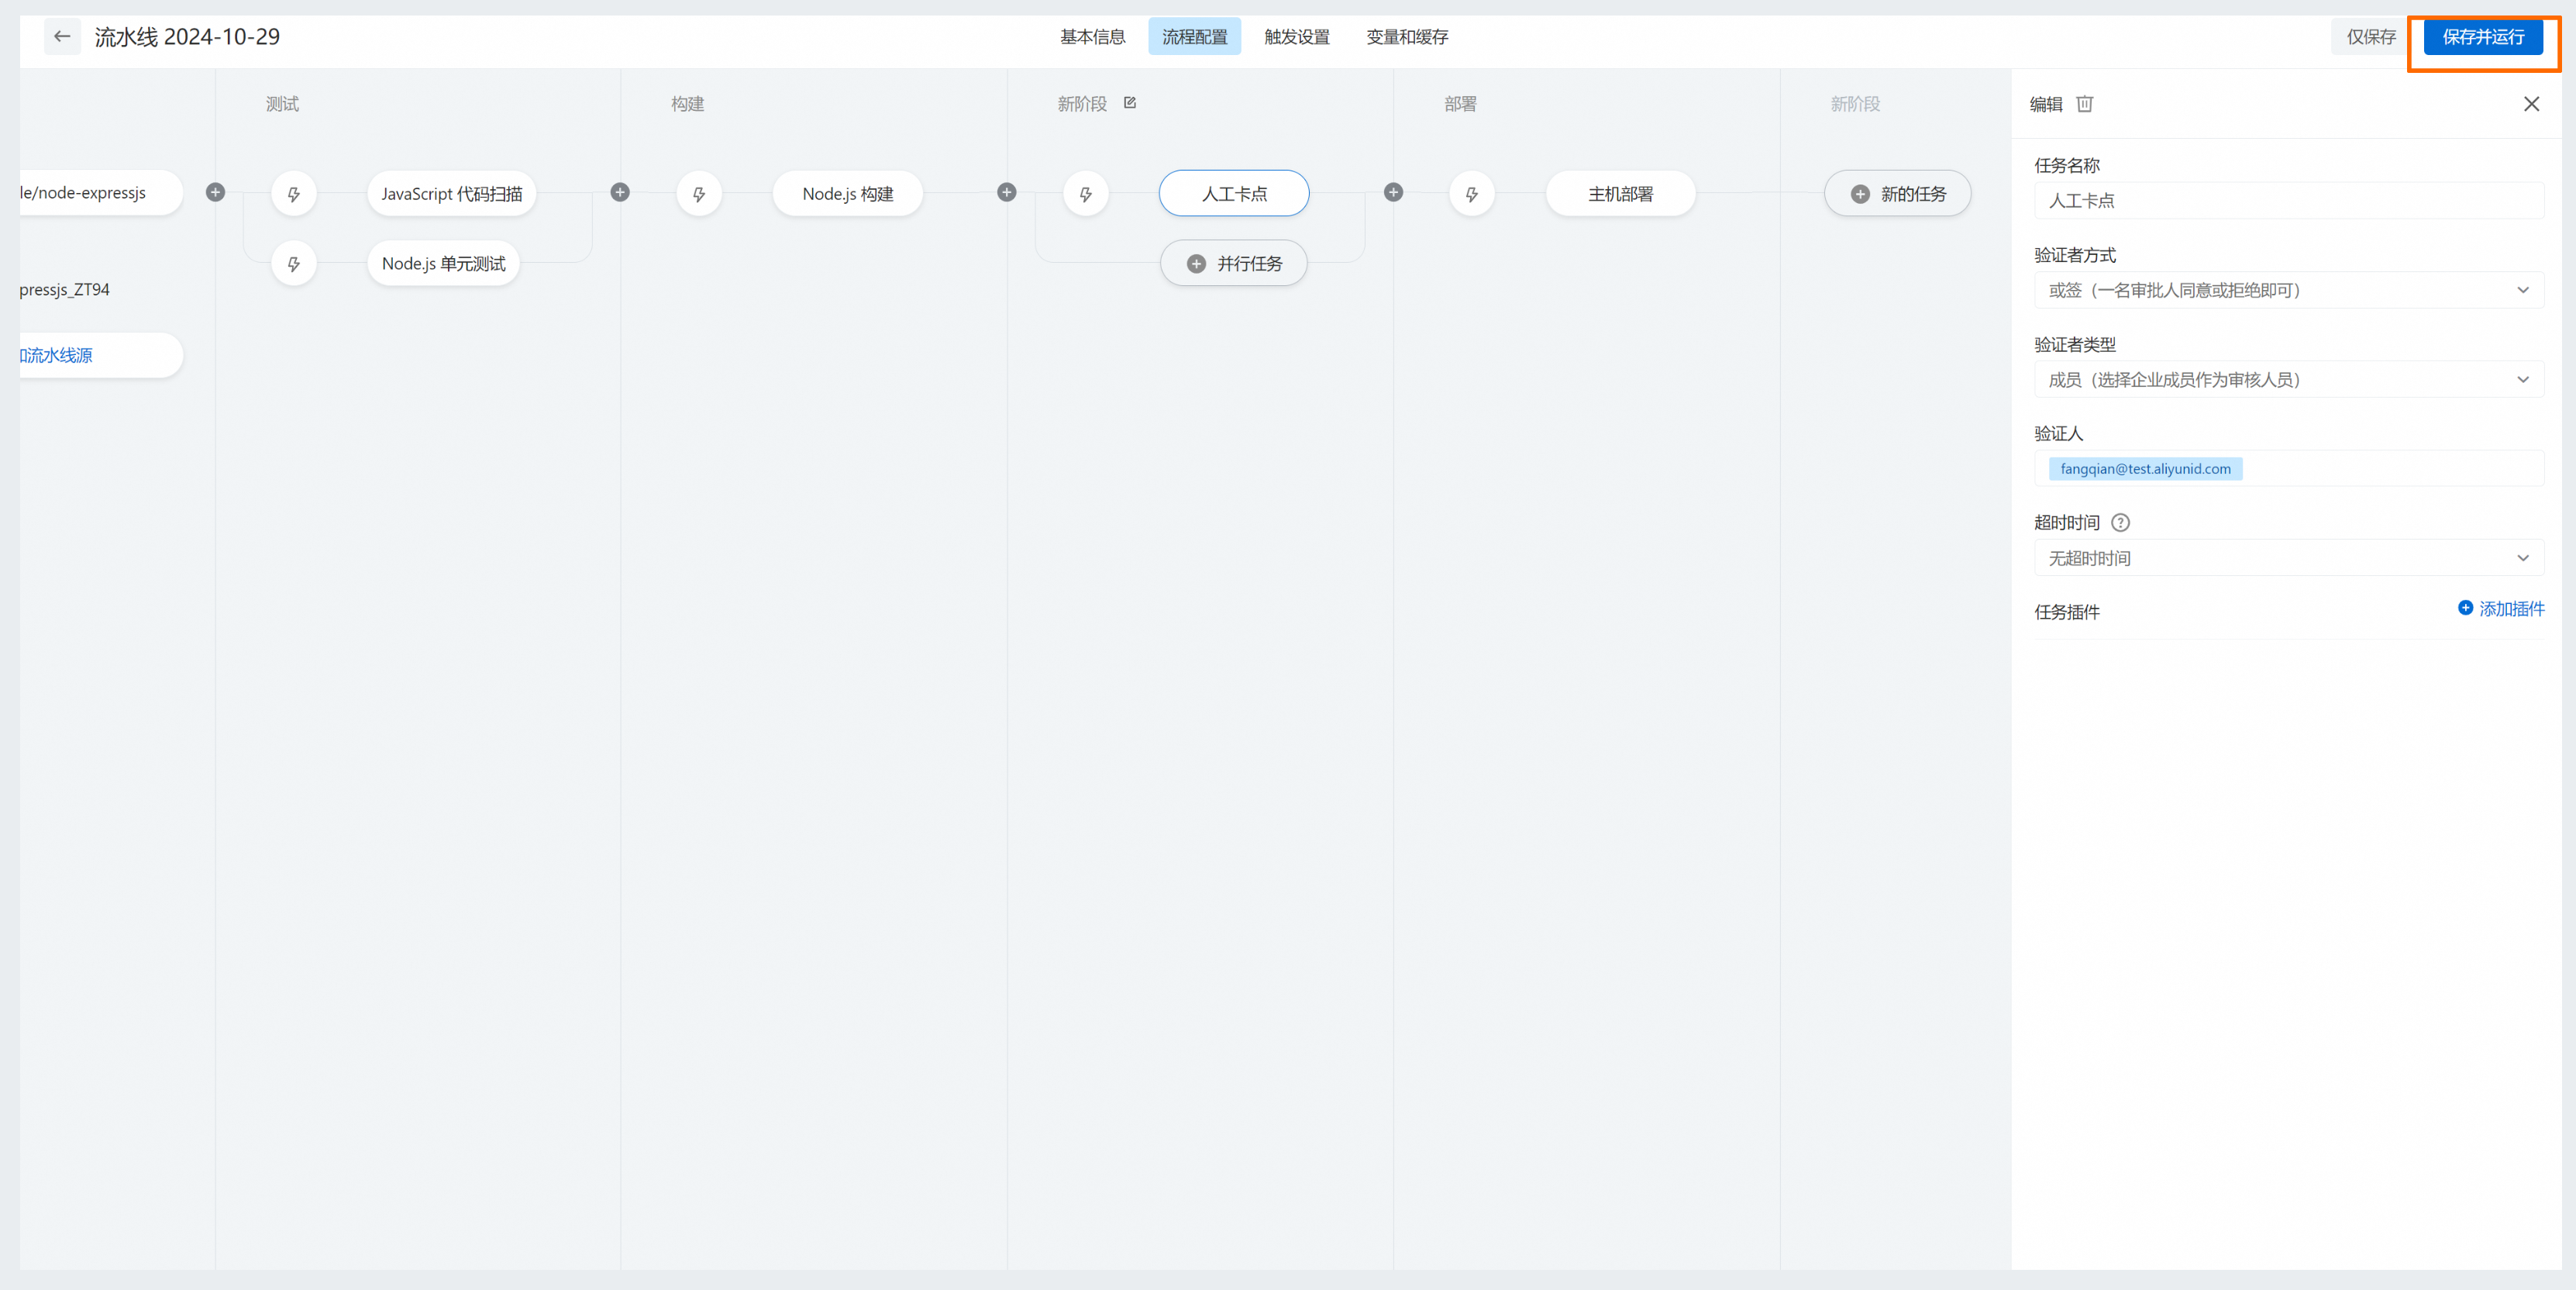
Task: Delete task via trash icon beside 编辑
Action: [x=2085, y=104]
